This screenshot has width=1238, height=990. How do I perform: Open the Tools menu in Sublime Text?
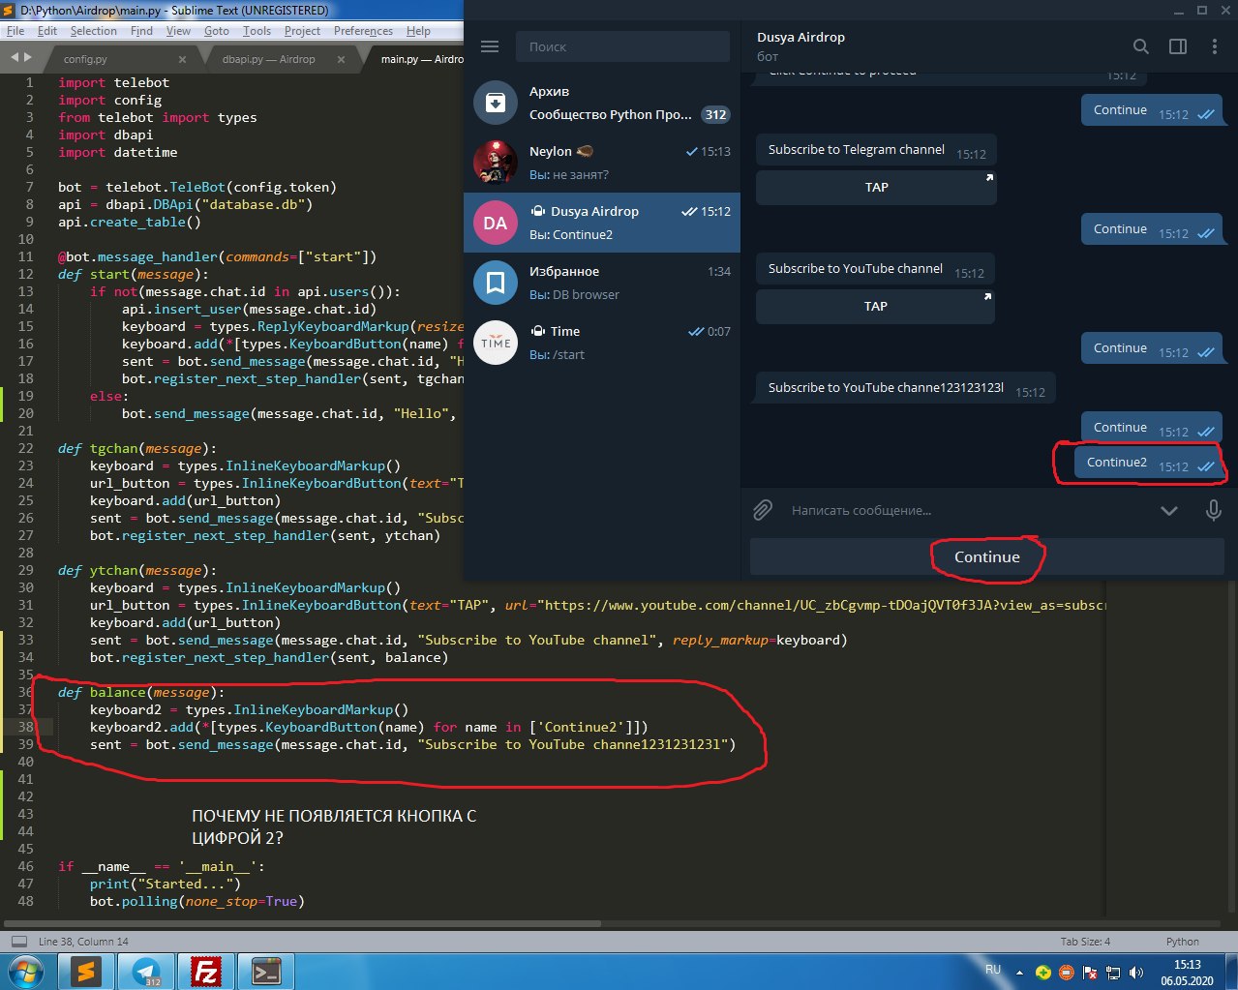coord(257,31)
